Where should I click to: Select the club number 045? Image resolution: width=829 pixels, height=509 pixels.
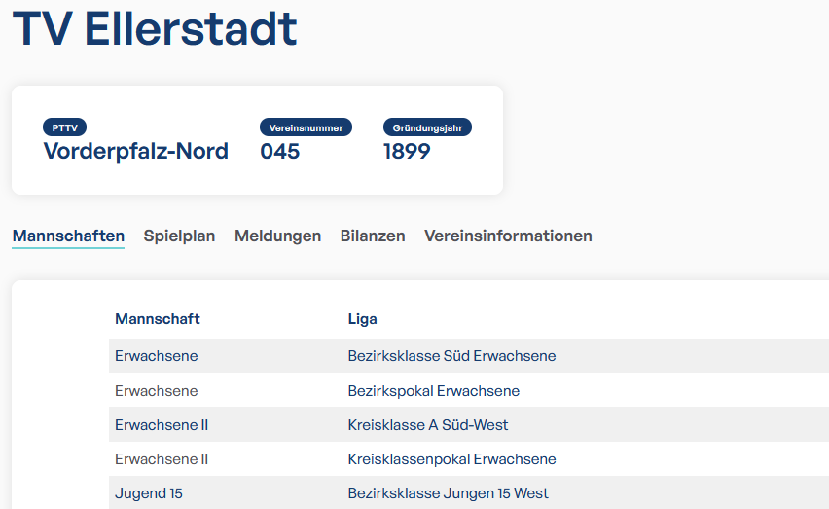pyautogui.click(x=280, y=151)
